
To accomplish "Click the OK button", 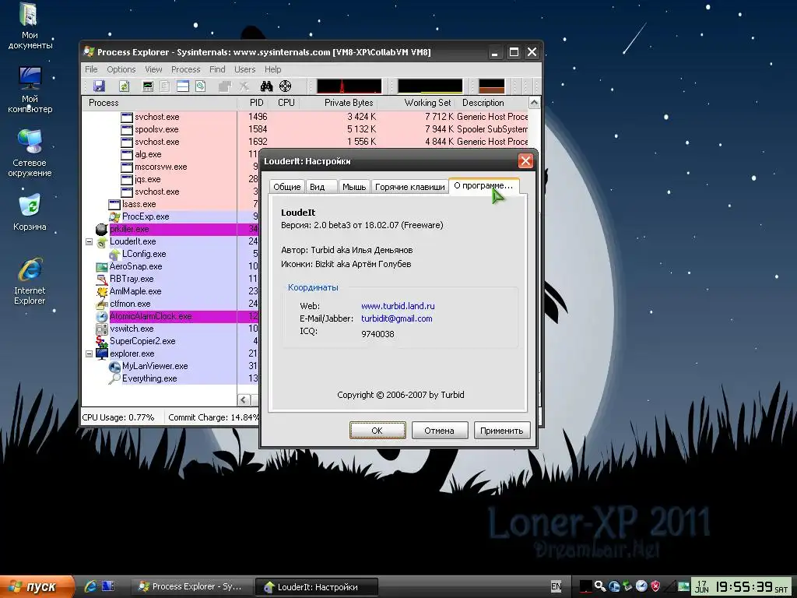I will point(377,430).
